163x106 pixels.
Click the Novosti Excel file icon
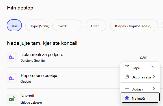point(12,99)
